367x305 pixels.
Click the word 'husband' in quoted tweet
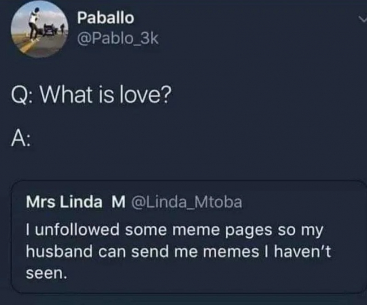click(59, 252)
